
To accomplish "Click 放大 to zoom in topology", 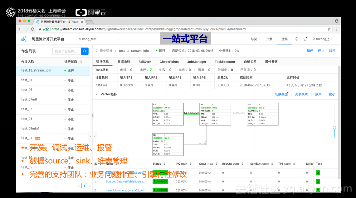I will point(318,94).
